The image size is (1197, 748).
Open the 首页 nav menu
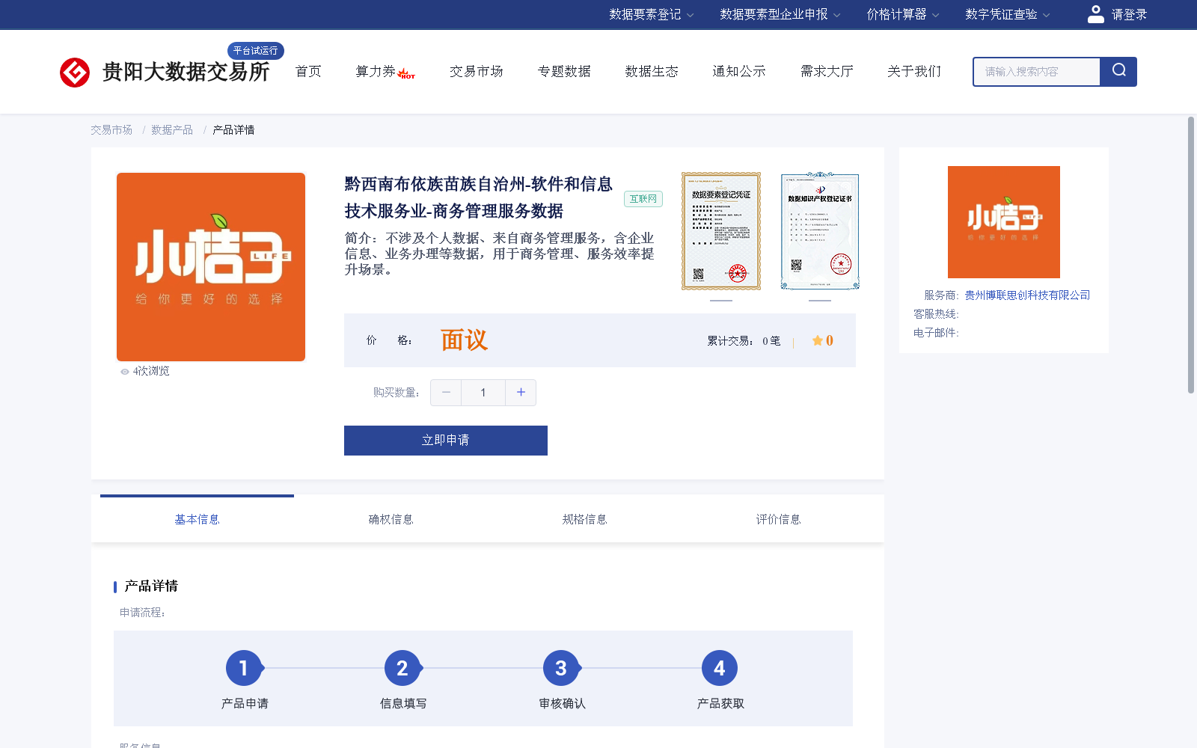click(308, 72)
